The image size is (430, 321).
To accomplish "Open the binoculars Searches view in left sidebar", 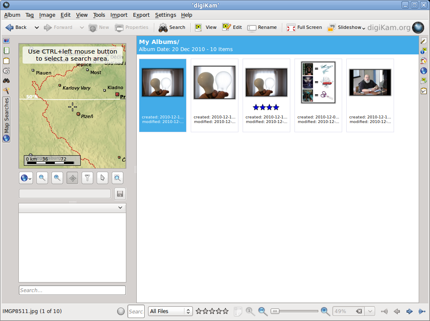I will (x=6, y=81).
